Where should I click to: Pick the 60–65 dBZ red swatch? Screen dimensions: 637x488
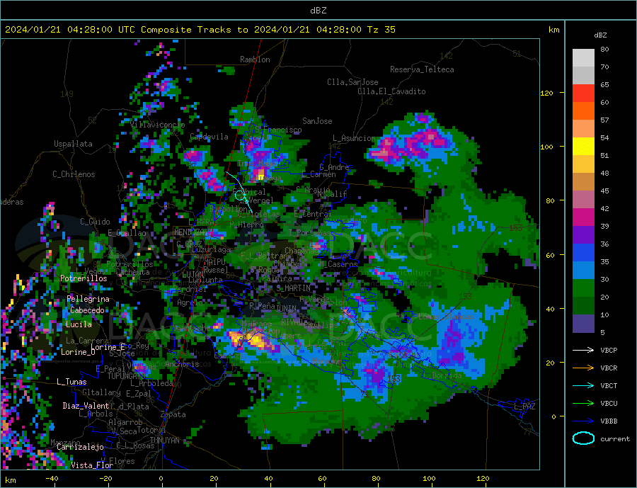583,93
